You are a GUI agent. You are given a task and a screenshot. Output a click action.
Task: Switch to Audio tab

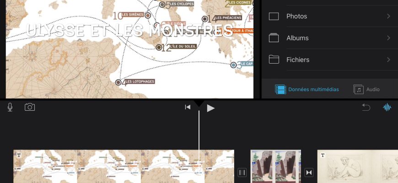tap(366, 89)
